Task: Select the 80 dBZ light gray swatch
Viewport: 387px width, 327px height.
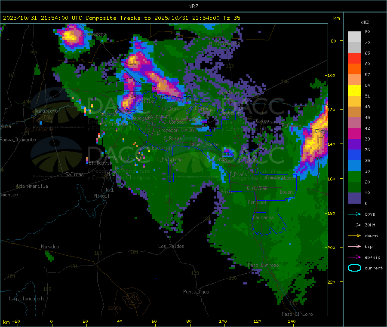Action: pos(354,37)
